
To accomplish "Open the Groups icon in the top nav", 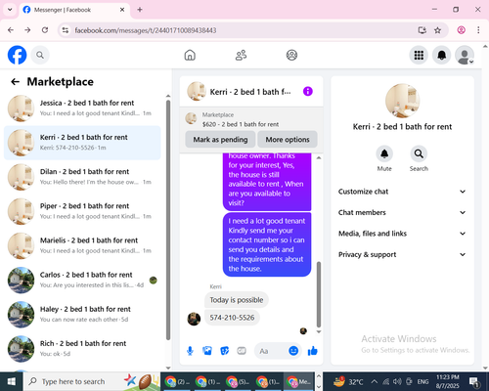I will click(x=291, y=55).
